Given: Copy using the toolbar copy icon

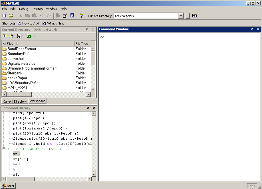Looking at the screenshot, I should click(x=27, y=16).
